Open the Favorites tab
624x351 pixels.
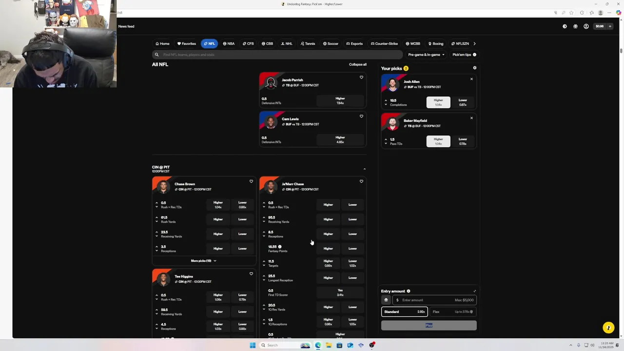tap(186, 43)
